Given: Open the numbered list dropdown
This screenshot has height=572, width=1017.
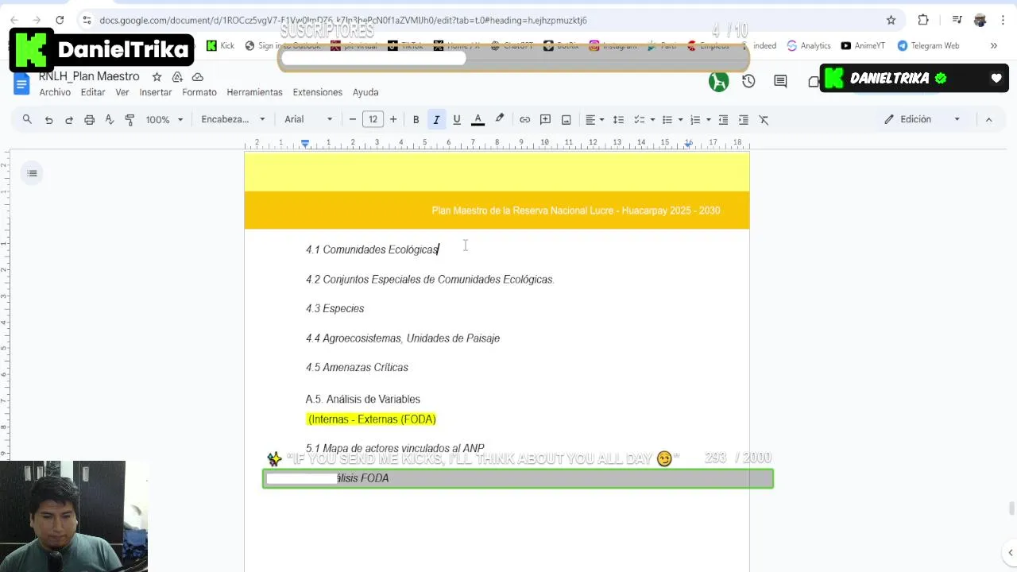Looking at the screenshot, I should (700, 119).
